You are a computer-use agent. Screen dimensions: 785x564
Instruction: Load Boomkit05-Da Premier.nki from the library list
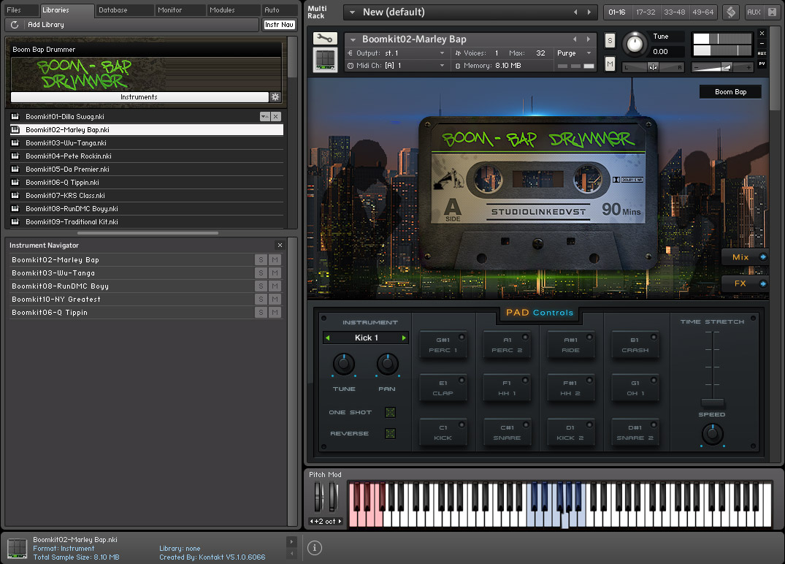(147, 169)
